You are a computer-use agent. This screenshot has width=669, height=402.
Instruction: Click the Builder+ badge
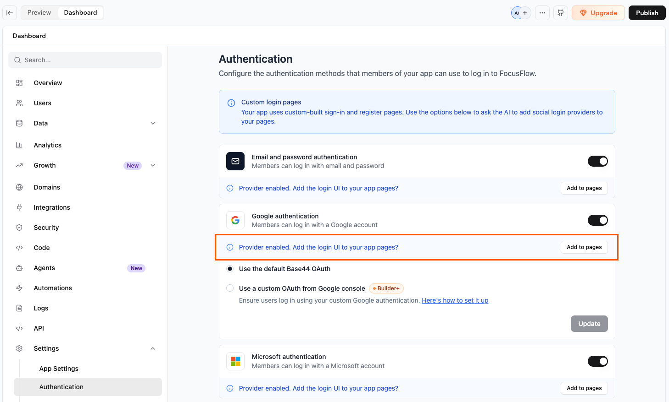386,288
